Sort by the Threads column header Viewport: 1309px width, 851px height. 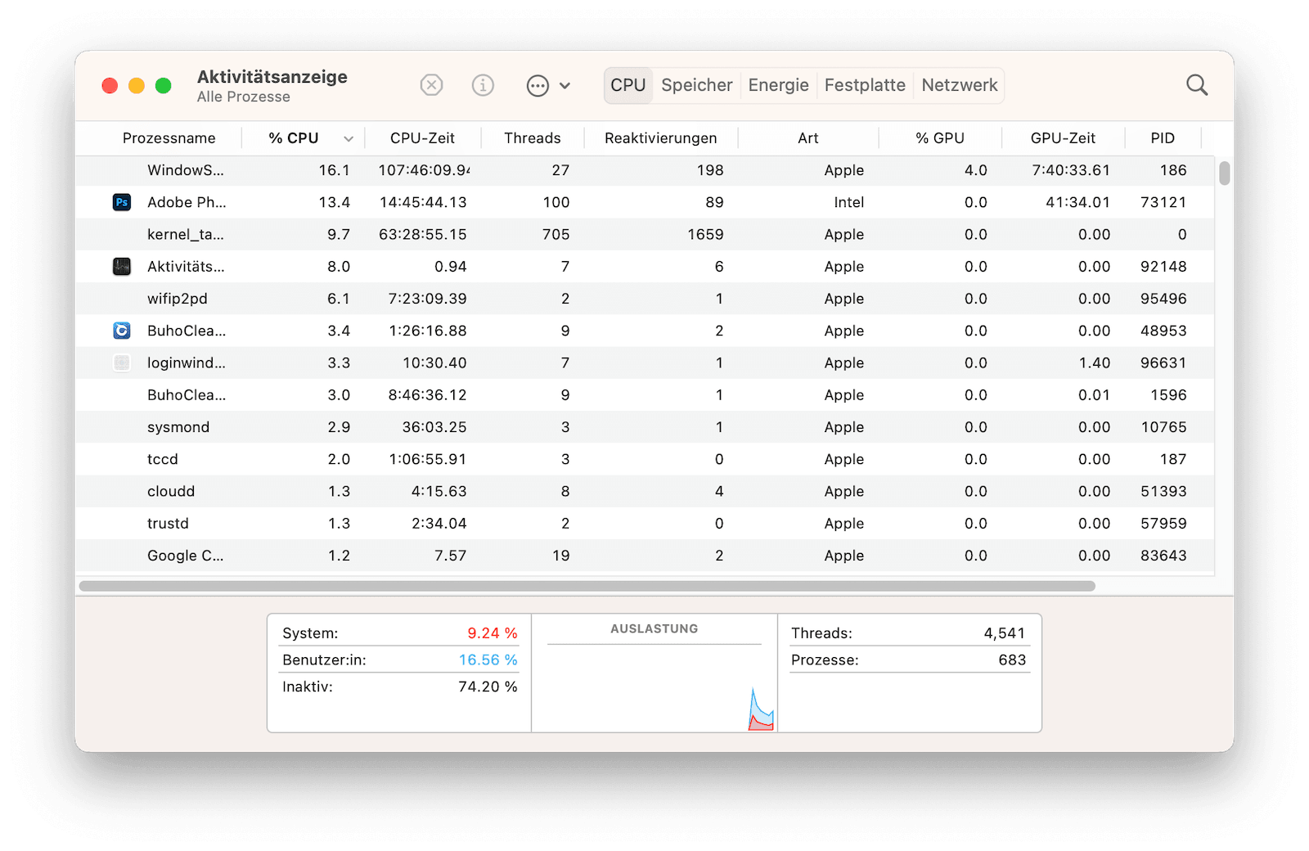pos(533,138)
